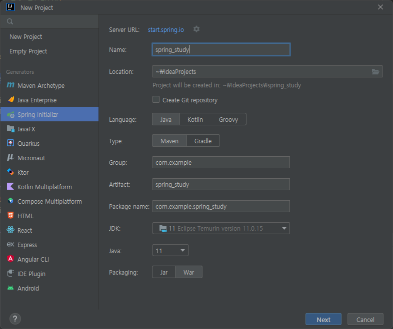Click the Location input field

pos(267,71)
